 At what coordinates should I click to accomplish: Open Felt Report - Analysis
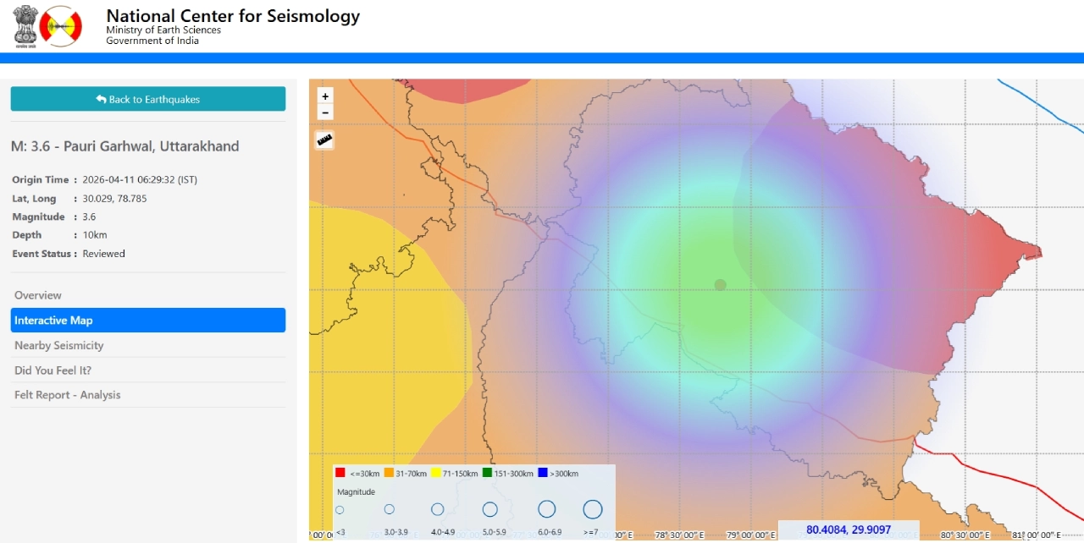[68, 395]
